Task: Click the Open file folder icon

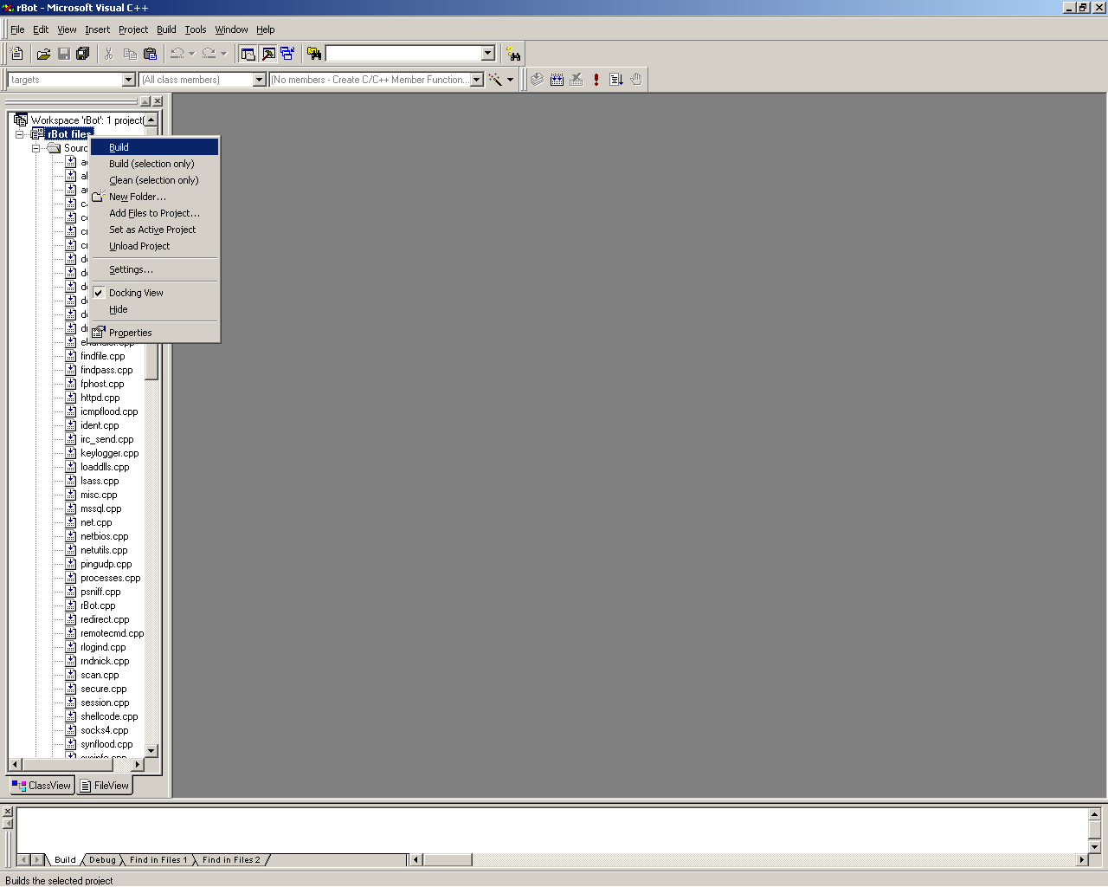Action: click(43, 54)
